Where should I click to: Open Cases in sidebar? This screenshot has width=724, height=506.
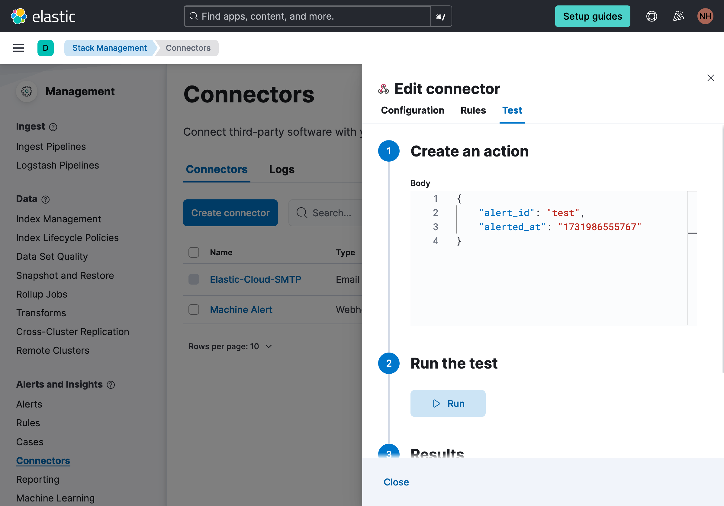30,442
